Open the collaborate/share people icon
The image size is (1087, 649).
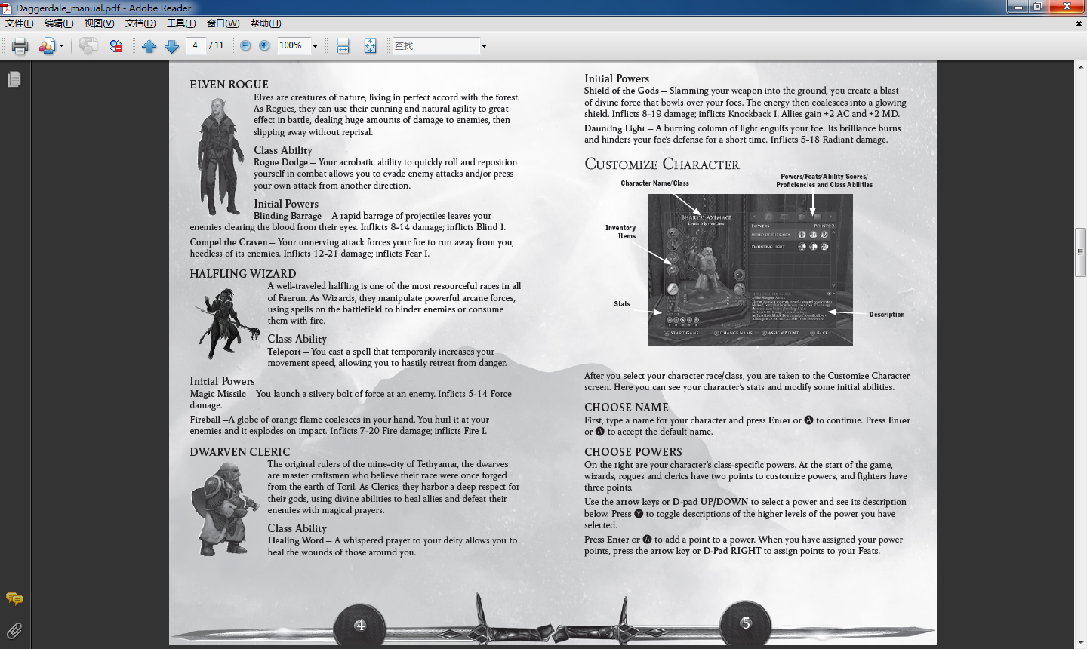[x=48, y=46]
